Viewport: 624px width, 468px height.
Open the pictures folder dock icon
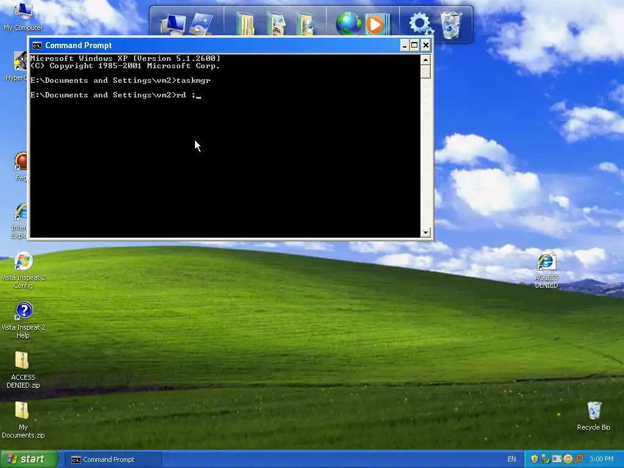[x=276, y=24]
